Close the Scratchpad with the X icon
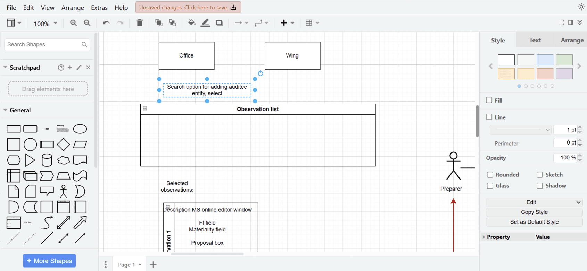 88,68
